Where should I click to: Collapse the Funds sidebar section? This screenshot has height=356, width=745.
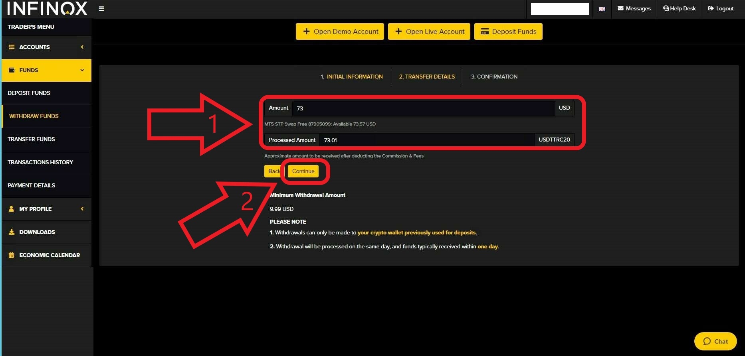[x=46, y=70]
